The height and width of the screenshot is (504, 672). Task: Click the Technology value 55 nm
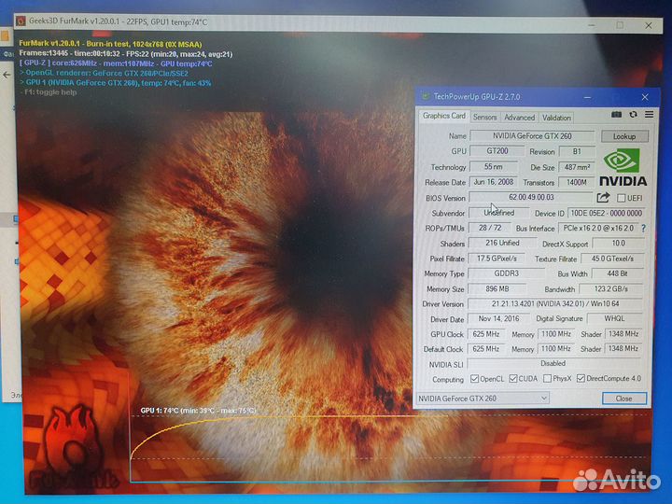click(x=494, y=167)
